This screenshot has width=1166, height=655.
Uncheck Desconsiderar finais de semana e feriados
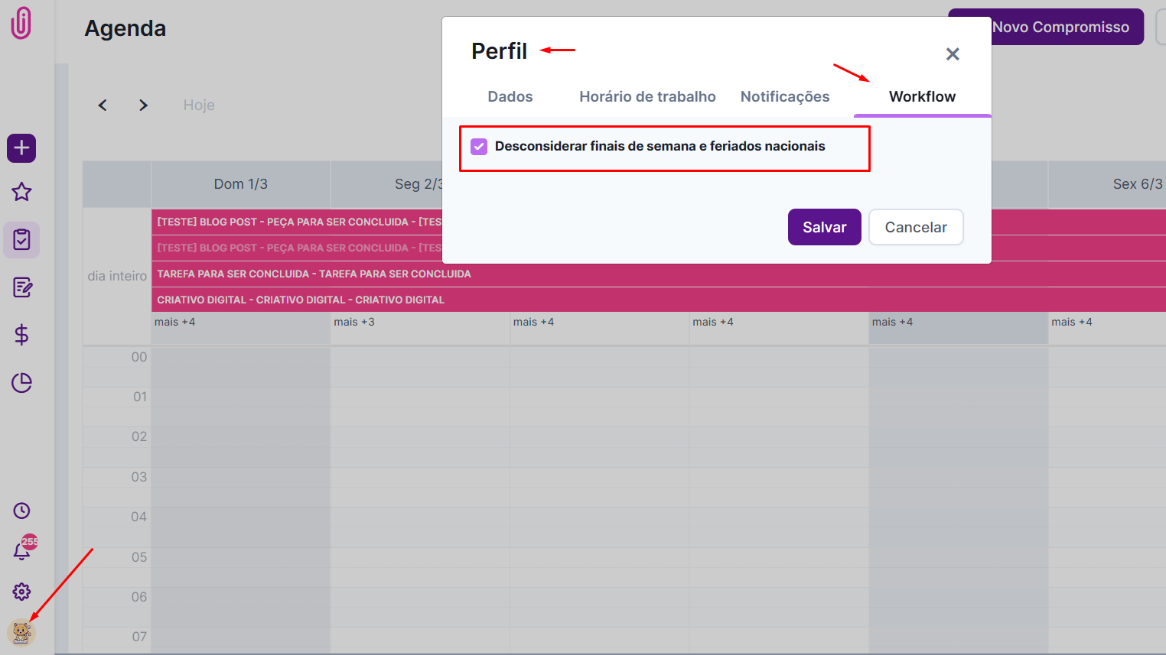479,147
